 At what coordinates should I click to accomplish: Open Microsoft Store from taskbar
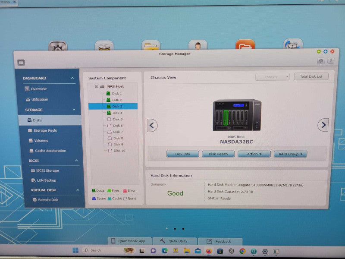click(220, 251)
